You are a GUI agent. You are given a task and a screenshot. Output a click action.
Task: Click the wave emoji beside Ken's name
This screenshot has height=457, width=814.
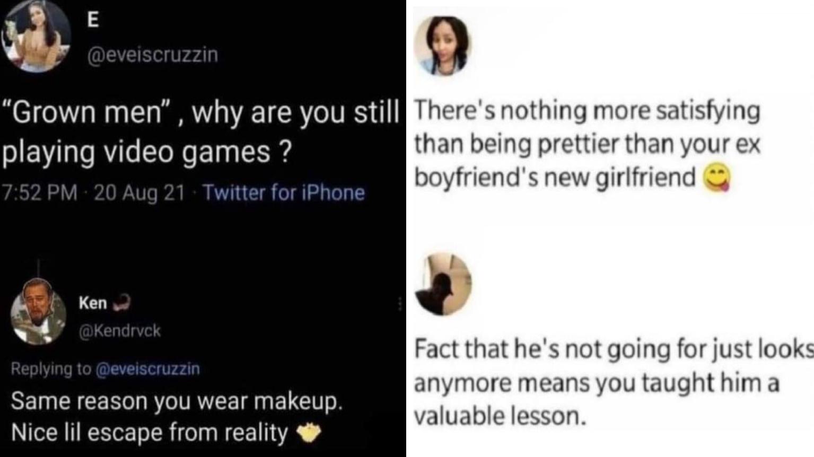coord(123,302)
